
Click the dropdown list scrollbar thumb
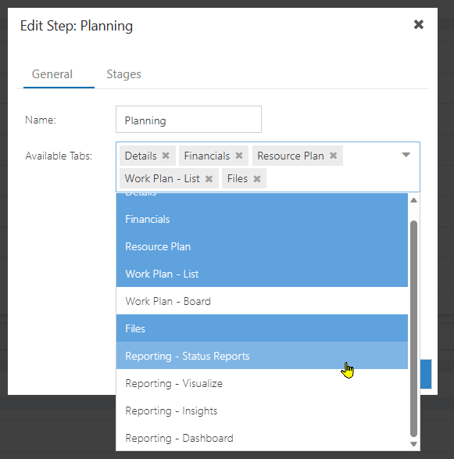[x=413, y=328]
